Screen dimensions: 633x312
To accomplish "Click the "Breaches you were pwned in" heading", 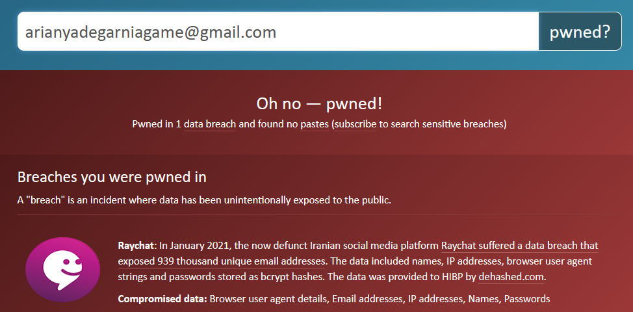I will tap(112, 177).
